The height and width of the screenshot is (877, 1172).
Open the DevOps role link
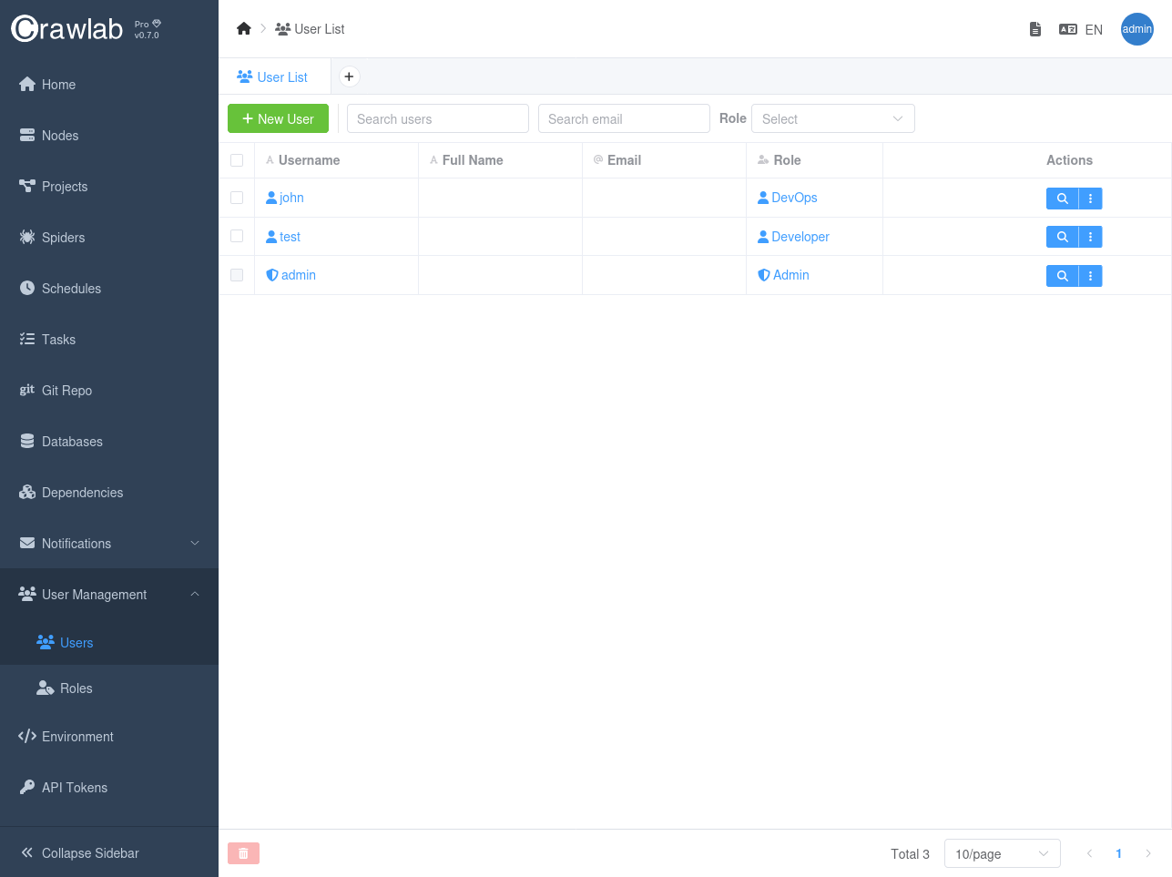[793, 198]
